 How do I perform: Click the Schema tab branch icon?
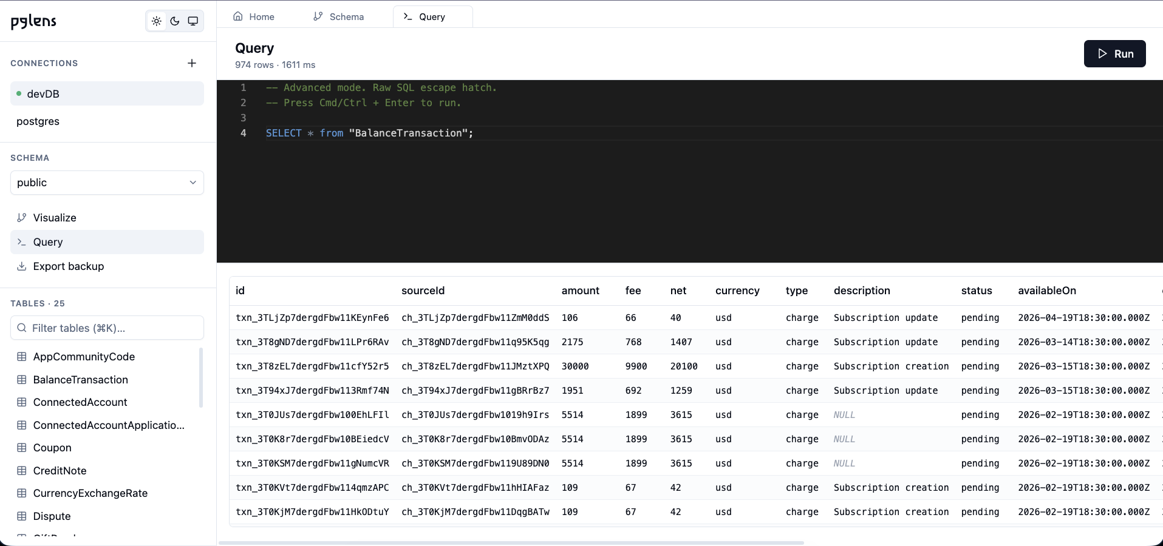(318, 16)
